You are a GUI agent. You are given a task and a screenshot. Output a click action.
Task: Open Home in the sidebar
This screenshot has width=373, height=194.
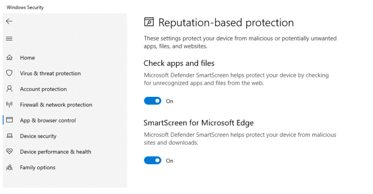[x=27, y=58]
